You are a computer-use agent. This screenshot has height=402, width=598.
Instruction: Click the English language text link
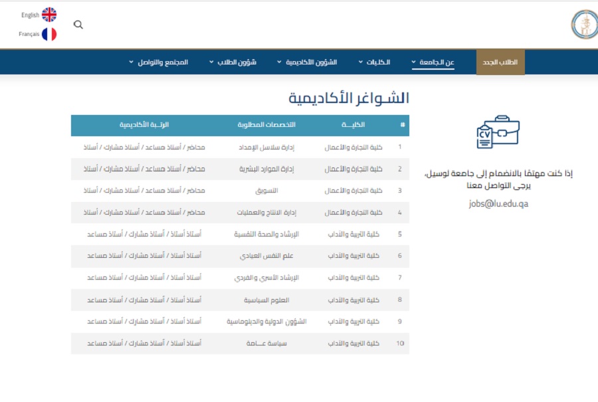point(30,15)
